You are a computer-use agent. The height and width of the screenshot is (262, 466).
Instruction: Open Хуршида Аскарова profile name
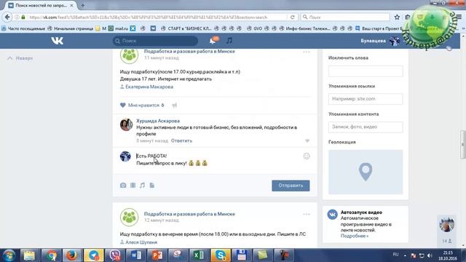pos(158,121)
